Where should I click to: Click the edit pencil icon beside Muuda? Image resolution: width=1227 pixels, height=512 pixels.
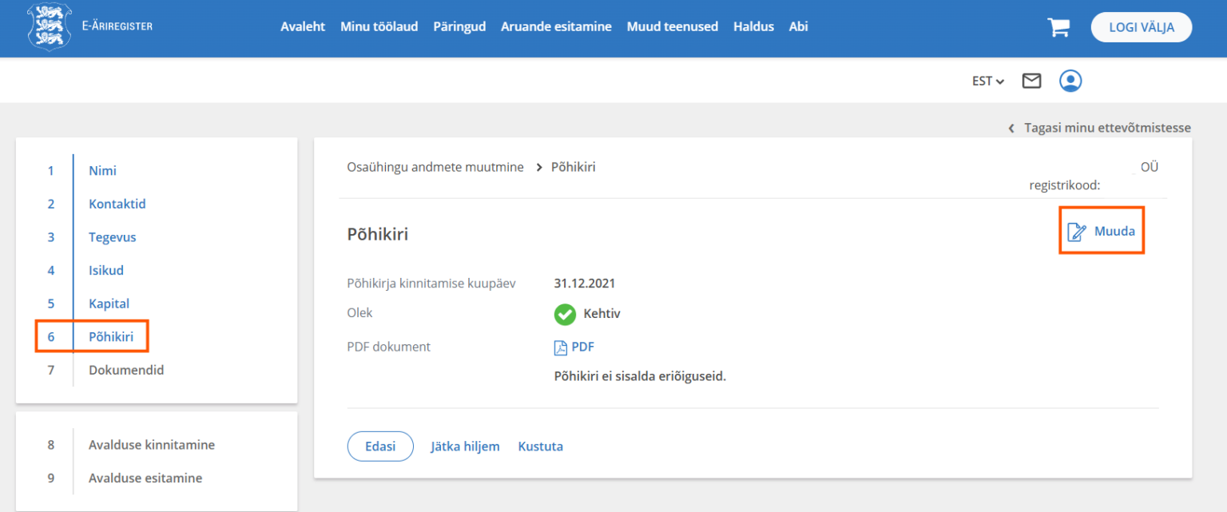pyautogui.click(x=1075, y=230)
